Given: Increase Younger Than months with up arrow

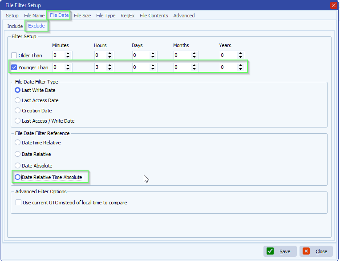Looking at the screenshot, I should point(194,65).
